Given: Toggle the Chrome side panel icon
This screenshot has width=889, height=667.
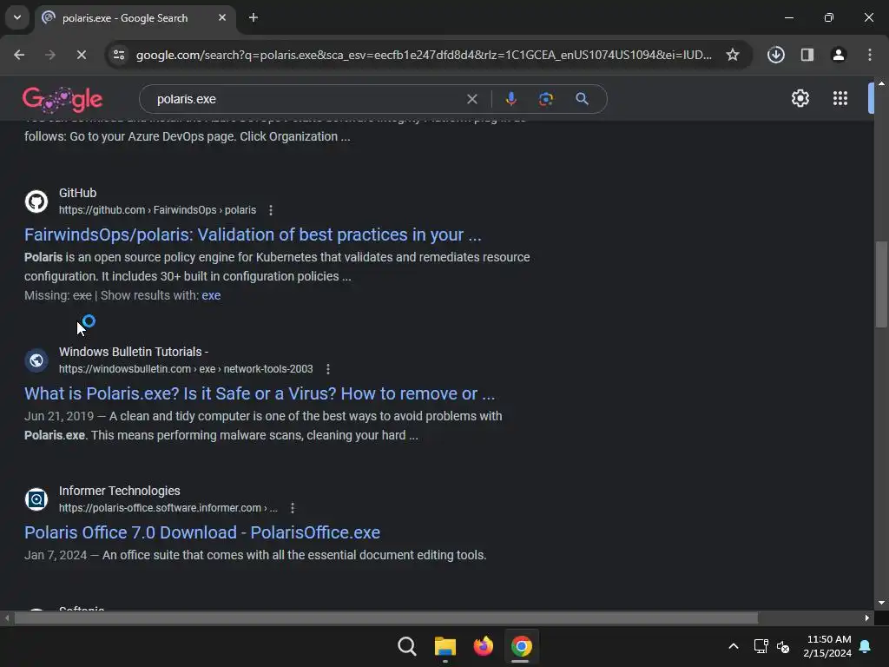Looking at the screenshot, I should point(807,55).
